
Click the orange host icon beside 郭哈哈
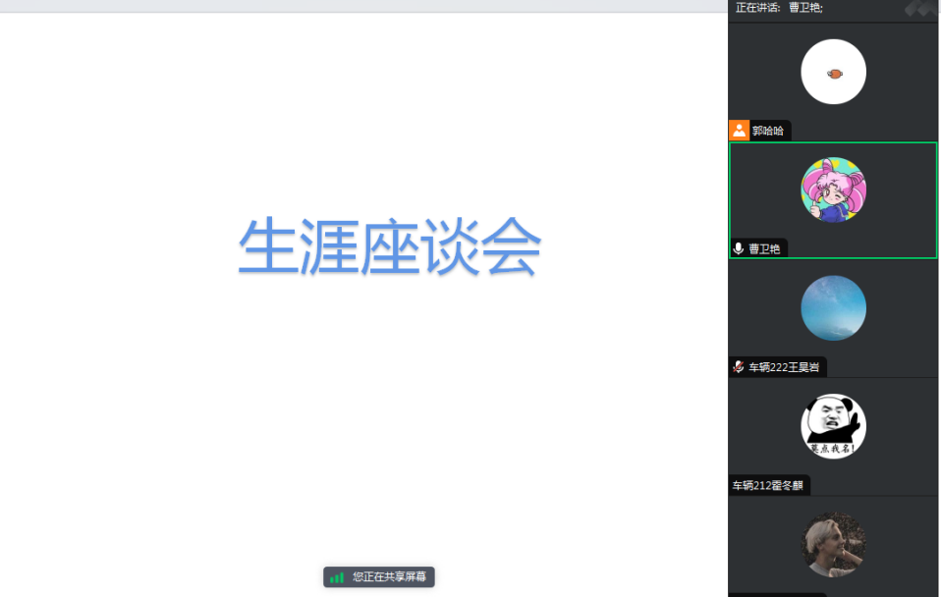(x=739, y=131)
